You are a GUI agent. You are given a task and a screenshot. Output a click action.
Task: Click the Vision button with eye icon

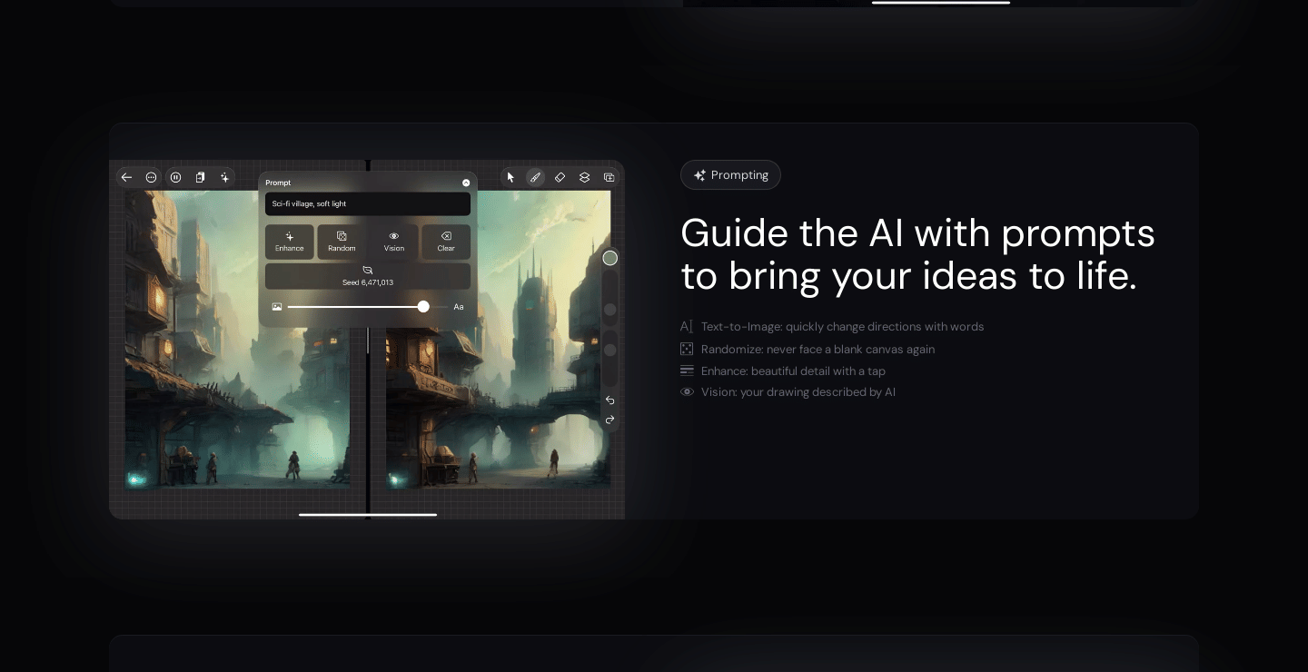(x=394, y=242)
